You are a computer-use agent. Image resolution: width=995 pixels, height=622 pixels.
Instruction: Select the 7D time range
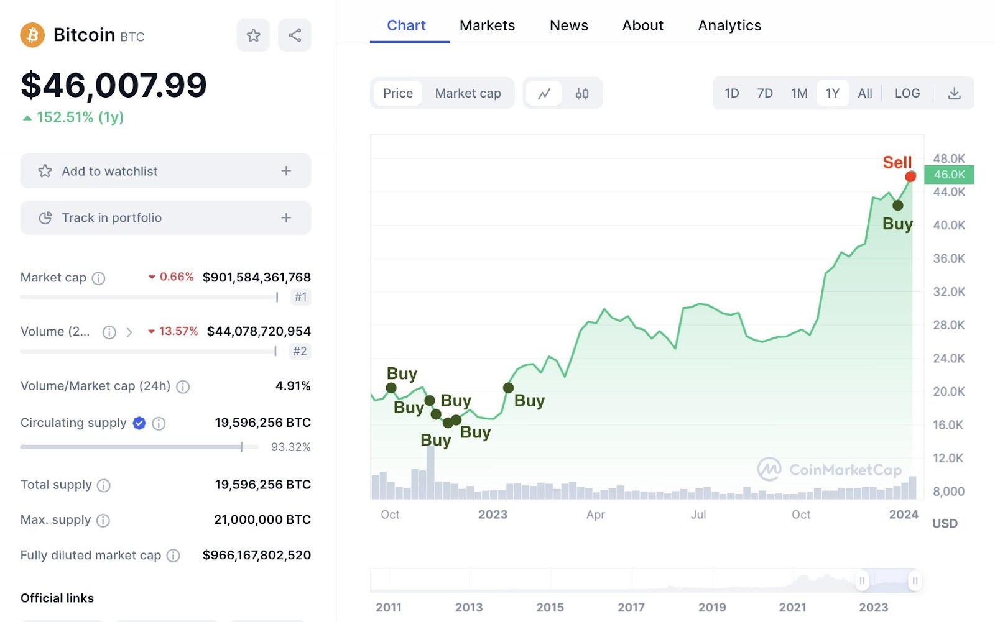click(765, 94)
